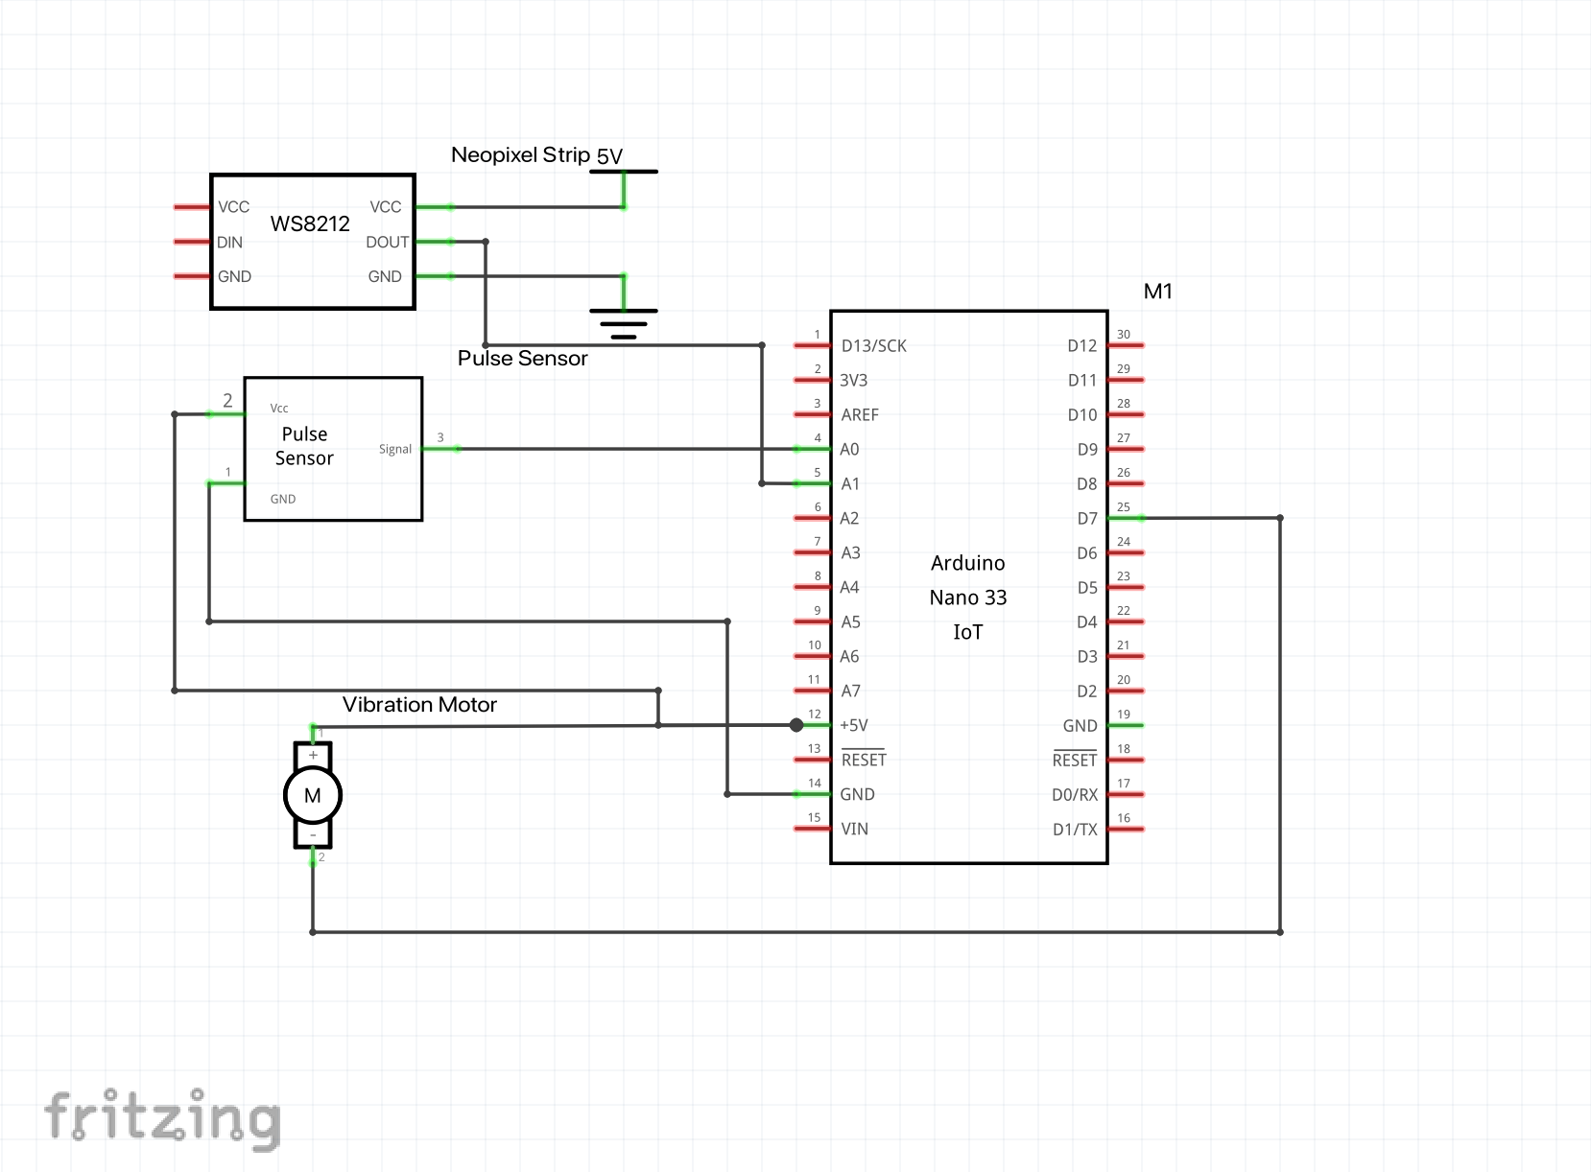Screen dimensions: 1591x1172
Task: Click the Neopixel Strip label
Action: coord(520,154)
